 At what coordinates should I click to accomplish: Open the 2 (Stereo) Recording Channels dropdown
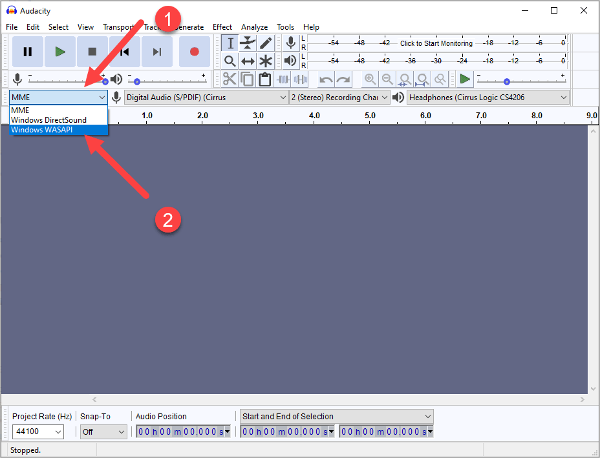click(339, 98)
